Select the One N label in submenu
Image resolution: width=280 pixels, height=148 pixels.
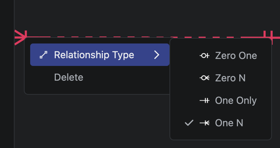coord(229,123)
